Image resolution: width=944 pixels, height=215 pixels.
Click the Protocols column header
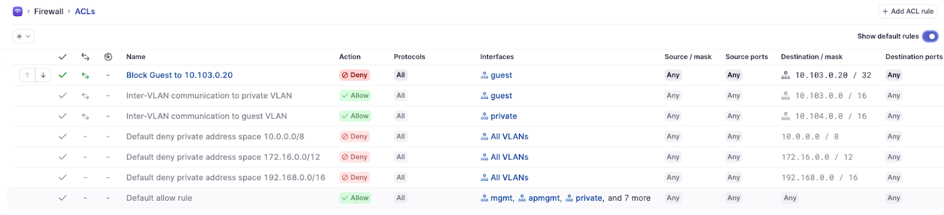point(409,57)
